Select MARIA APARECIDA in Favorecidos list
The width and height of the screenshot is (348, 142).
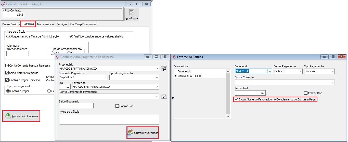click(189, 76)
